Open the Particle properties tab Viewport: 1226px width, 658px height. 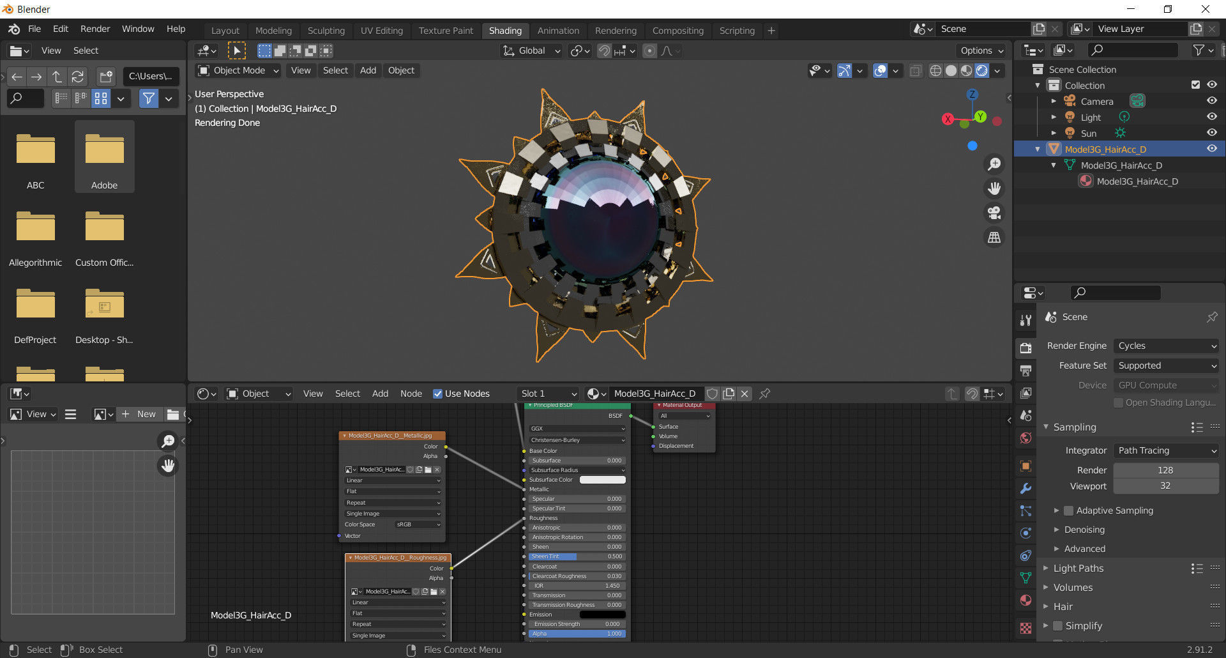1025,511
